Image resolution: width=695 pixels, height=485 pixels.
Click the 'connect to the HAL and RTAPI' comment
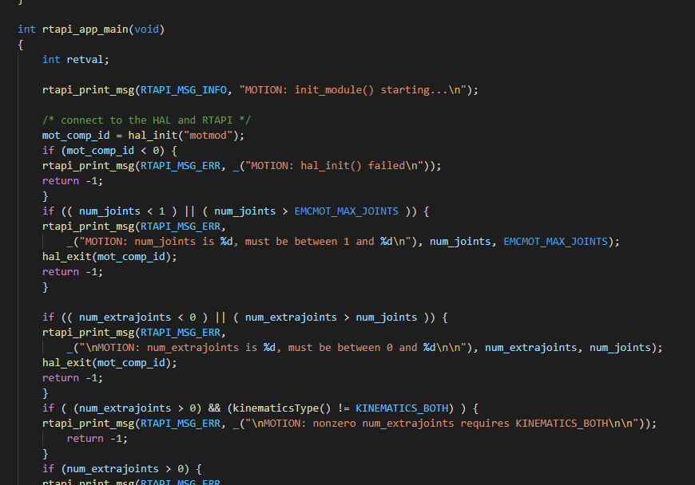click(x=147, y=120)
